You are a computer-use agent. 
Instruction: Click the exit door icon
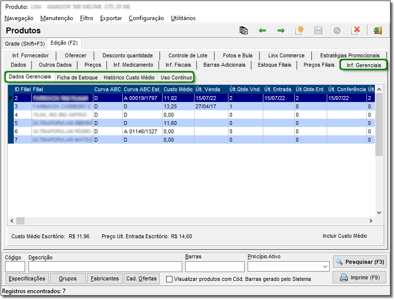[x=377, y=30]
